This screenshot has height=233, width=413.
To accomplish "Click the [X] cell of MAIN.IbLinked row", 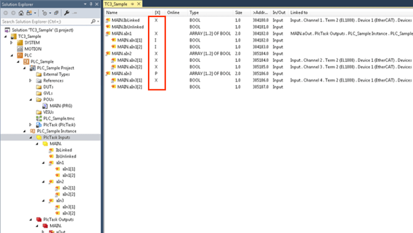I will (x=156, y=20).
